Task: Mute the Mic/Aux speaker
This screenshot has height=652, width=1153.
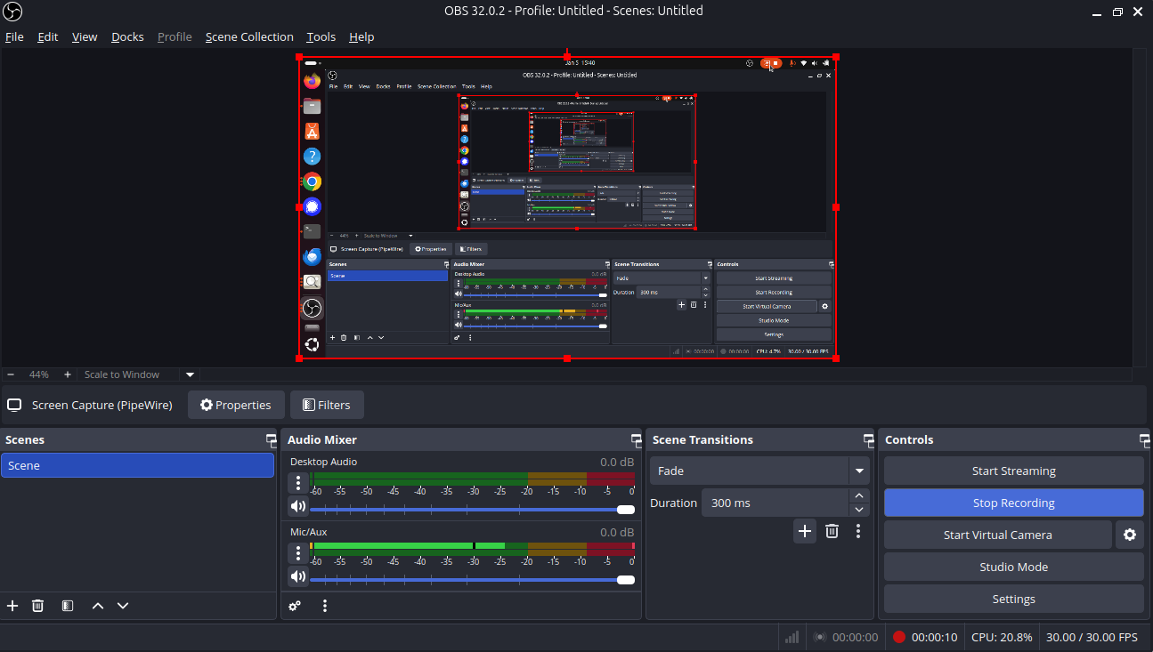Action: [298, 576]
